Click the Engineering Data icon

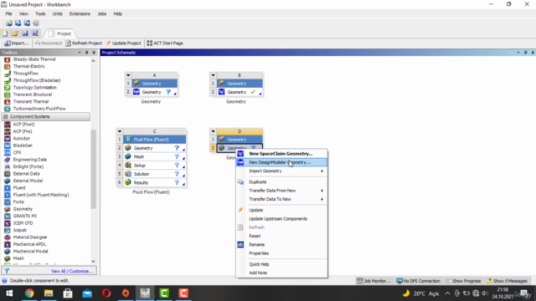coord(8,160)
